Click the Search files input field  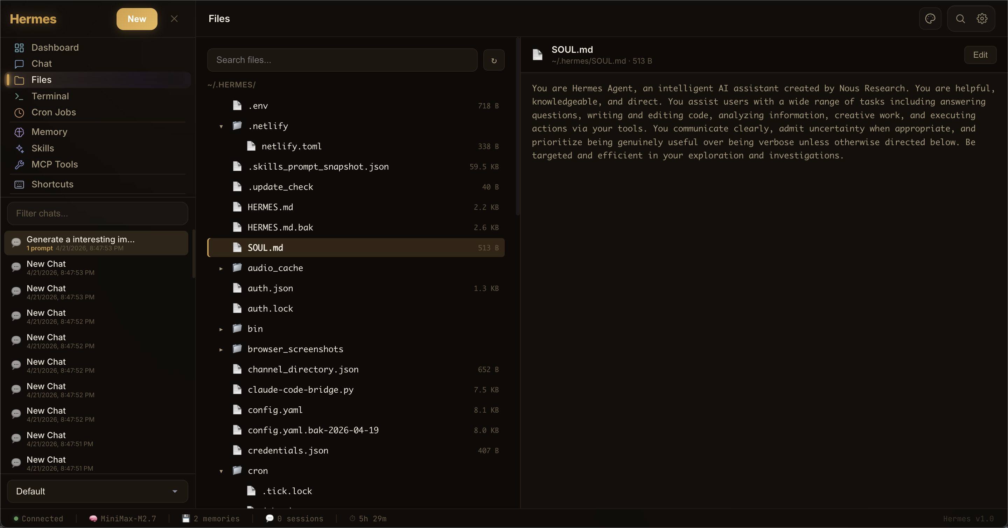point(342,60)
